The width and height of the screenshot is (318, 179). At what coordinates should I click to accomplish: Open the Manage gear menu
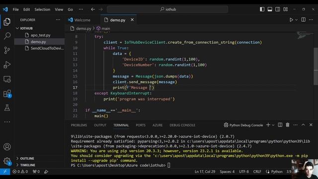tap(7, 161)
